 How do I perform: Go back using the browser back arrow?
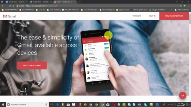3,6
